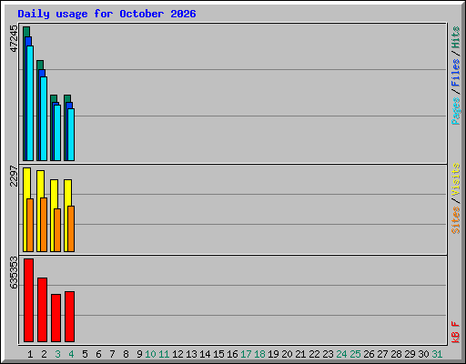Select the red KB bar for day 3

pos(56,318)
